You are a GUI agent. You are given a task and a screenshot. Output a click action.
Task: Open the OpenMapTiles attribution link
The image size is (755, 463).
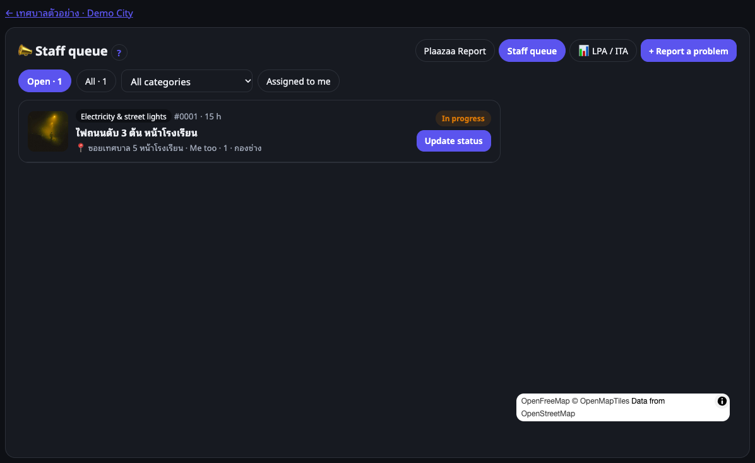point(604,401)
